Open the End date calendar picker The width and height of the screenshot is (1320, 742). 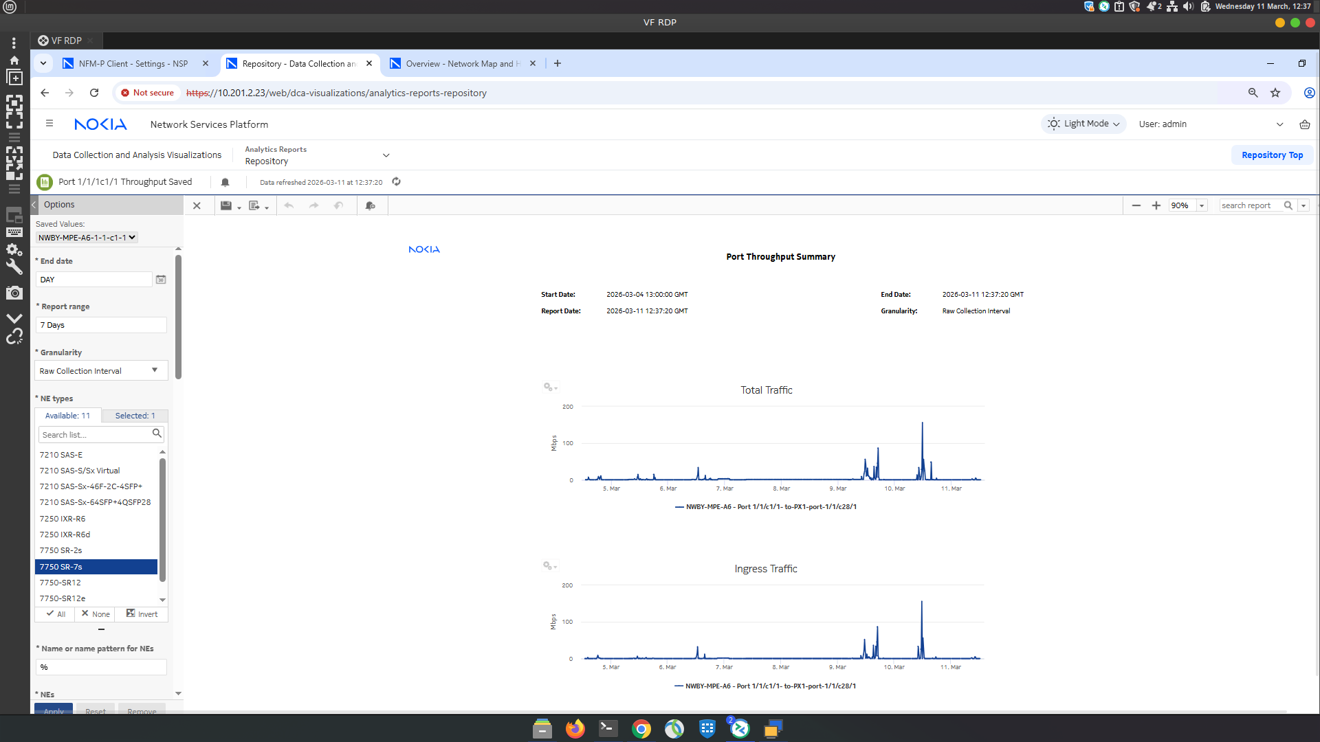pyautogui.click(x=161, y=280)
